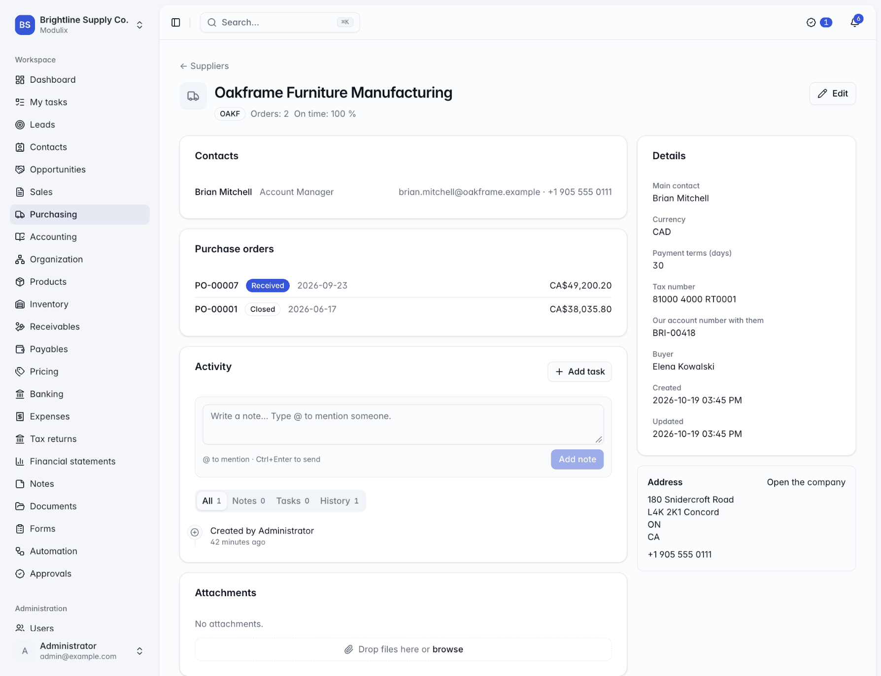Click the My tasks checklist icon
Image resolution: width=881 pixels, height=676 pixels.
click(x=20, y=102)
